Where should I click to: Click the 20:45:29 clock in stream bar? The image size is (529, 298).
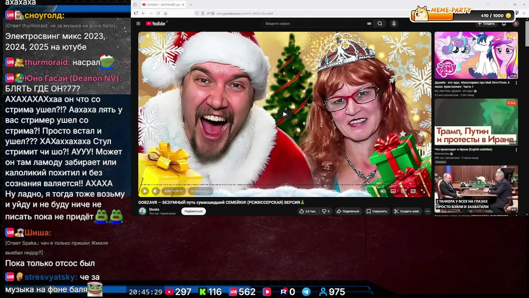point(145,292)
